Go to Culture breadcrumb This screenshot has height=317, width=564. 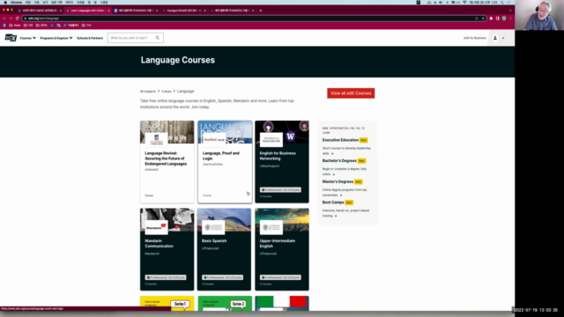[167, 92]
